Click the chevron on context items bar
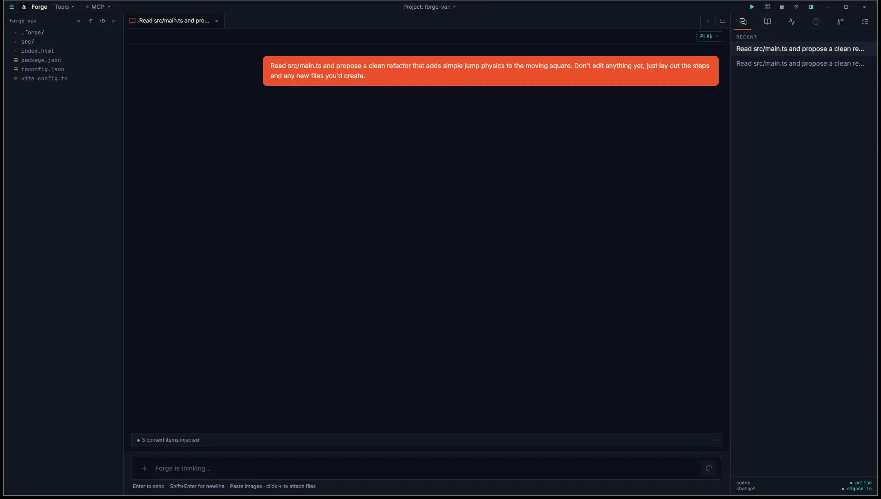 point(714,440)
